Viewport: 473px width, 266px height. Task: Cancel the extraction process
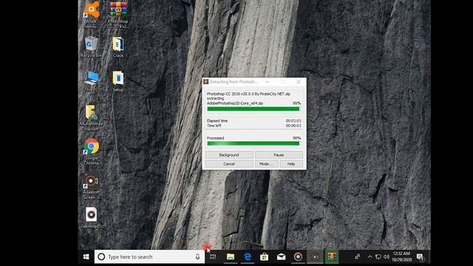(x=229, y=164)
